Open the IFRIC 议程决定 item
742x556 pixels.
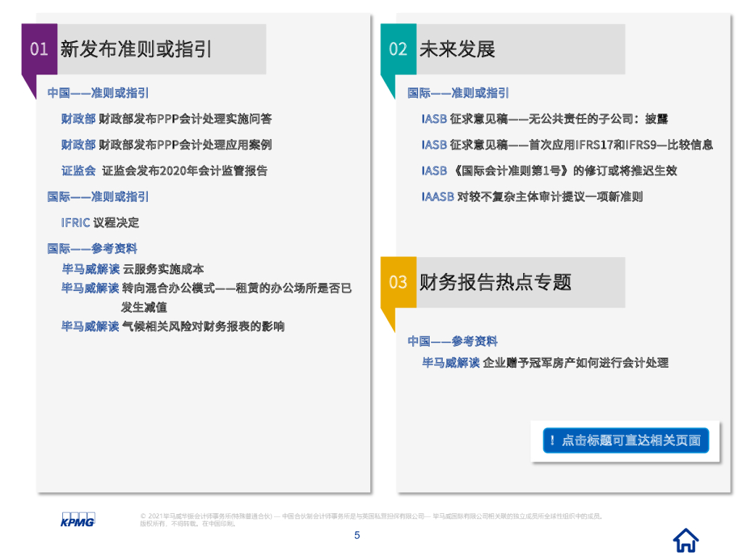click(x=100, y=222)
